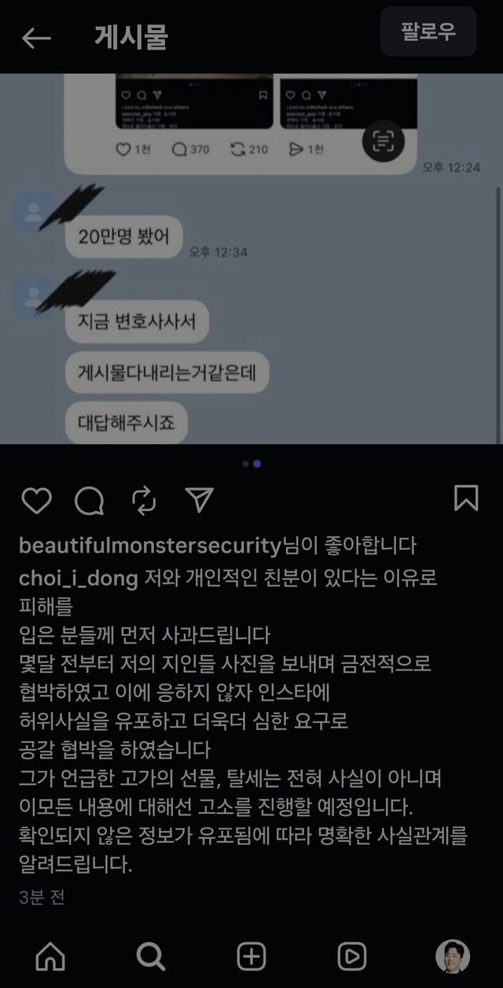Tap the 20만명 봤어 chat bubble
Viewport: 503px width, 988px height.
click(124, 234)
